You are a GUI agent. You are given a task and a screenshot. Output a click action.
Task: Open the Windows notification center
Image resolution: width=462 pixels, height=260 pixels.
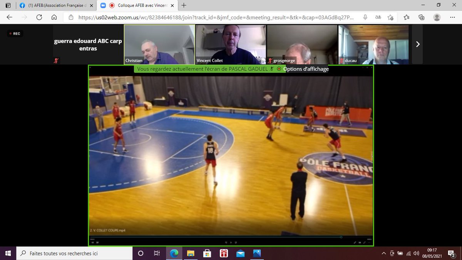tap(451, 253)
